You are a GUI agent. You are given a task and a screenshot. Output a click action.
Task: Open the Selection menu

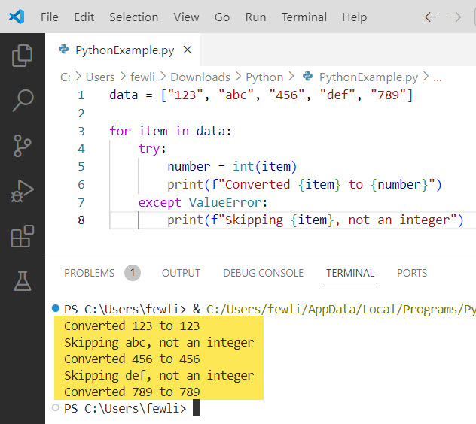(x=134, y=17)
